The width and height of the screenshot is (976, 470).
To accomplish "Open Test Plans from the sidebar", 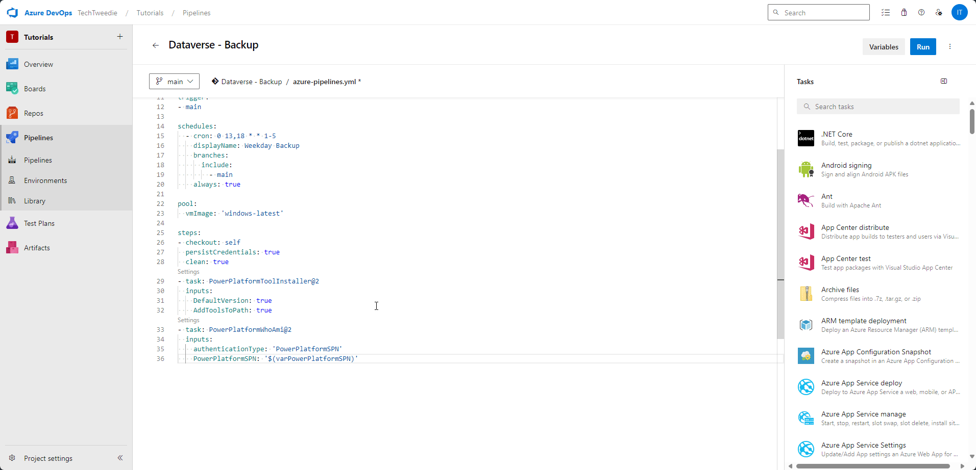I will point(39,223).
